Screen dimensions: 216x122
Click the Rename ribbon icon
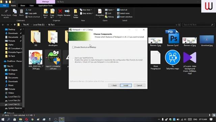[x=67, y=13]
